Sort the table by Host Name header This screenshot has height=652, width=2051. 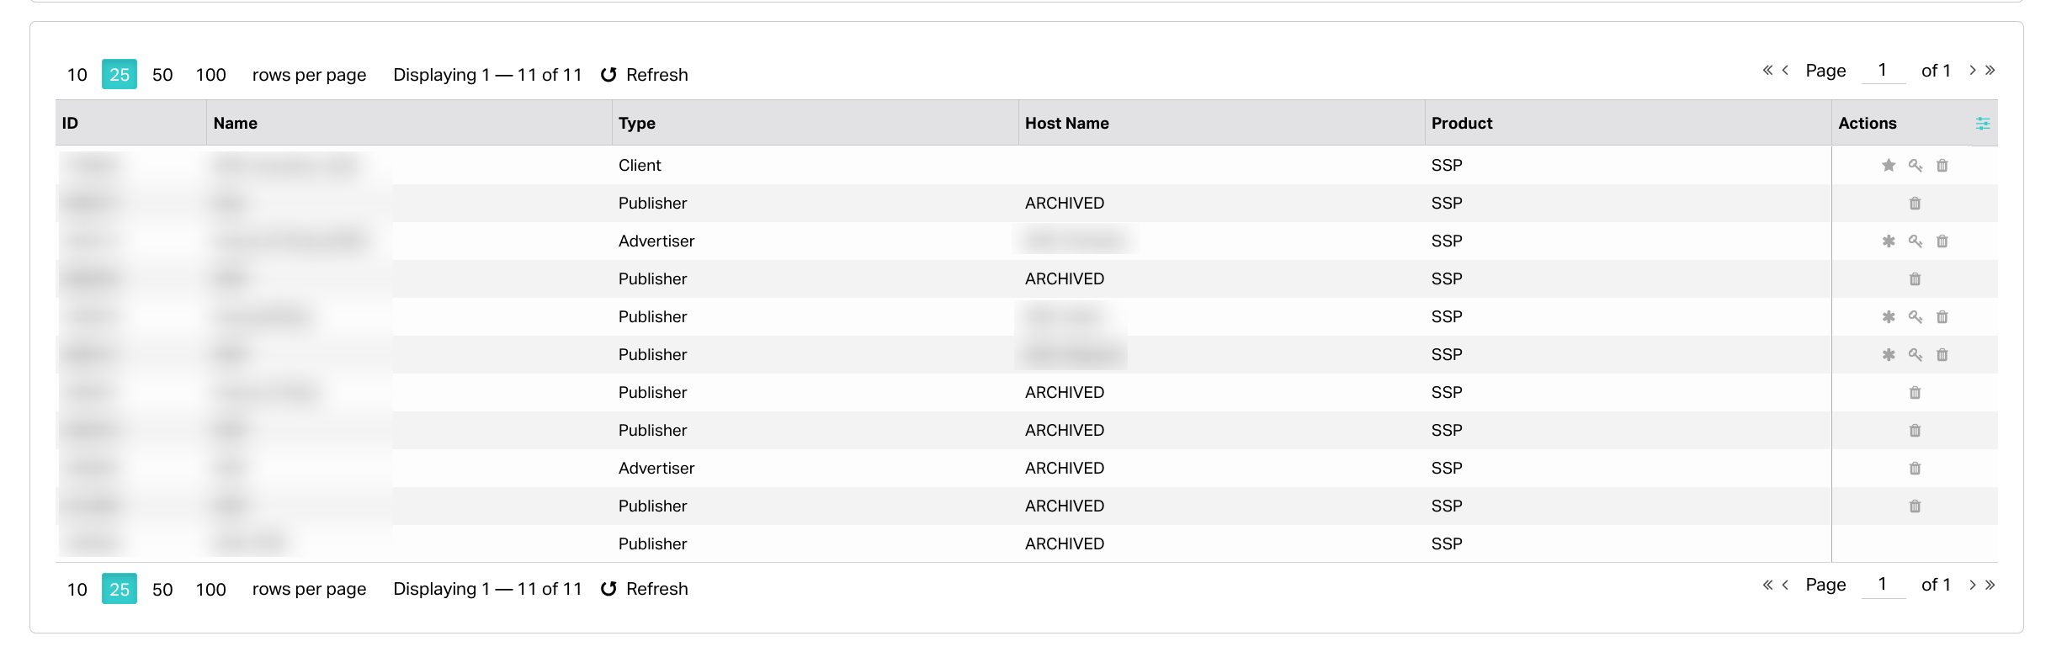(x=1067, y=123)
